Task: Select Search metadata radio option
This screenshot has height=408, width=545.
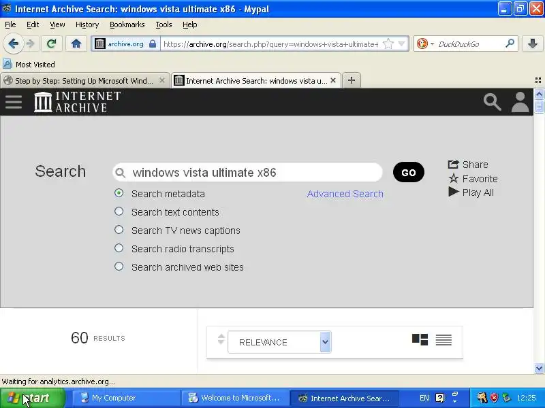Action: 119,193
